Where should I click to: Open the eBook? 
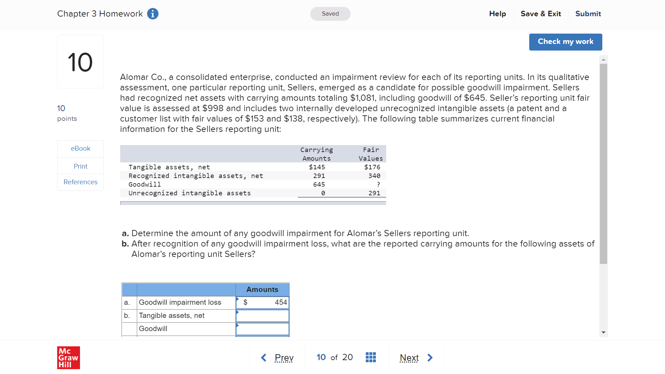tap(80, 148)
